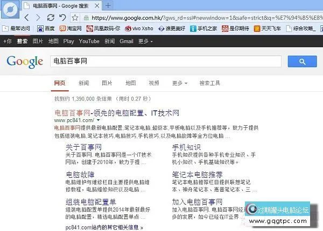Expand 更多 dropdown in black bar
This screenshot has height=231, width=323.
coord(145,41)
